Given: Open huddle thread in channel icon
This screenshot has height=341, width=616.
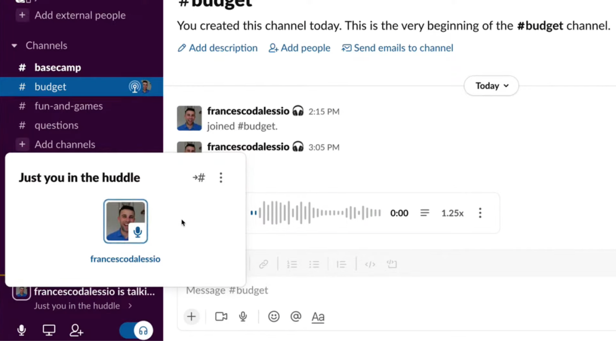Looking at the screenshot, I should pyautogui.click(x=199, y=178).
